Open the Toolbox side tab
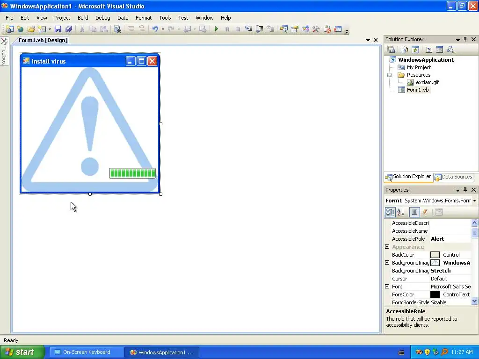This screenshot has width=479, height=359. point(4,51)
